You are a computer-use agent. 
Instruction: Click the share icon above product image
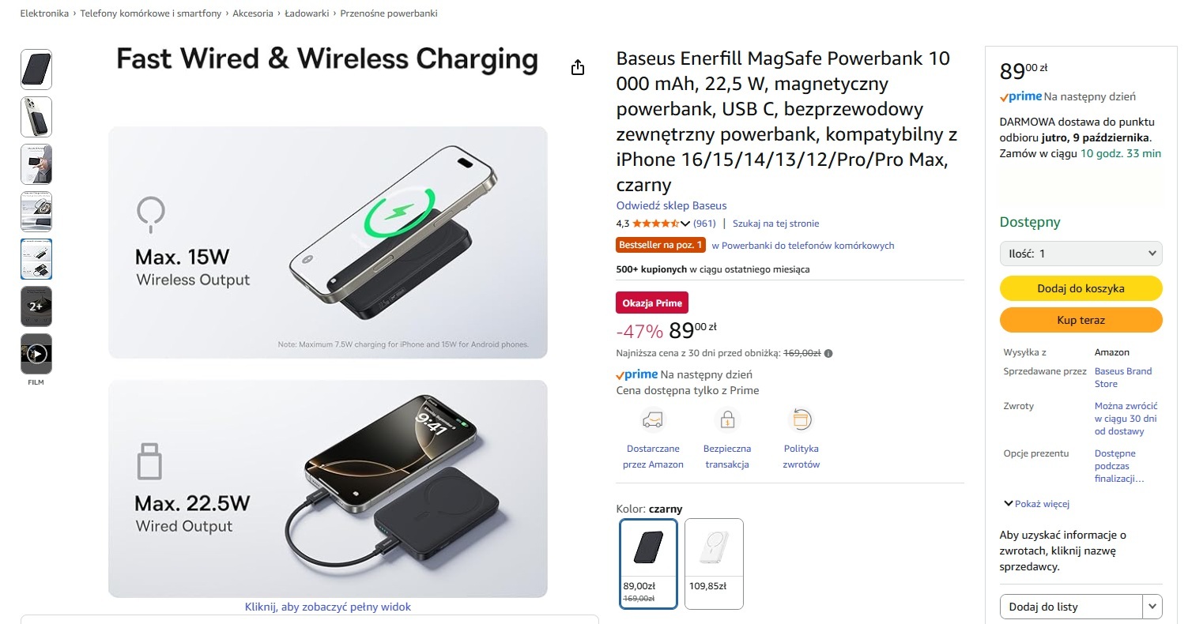[578, 68]
